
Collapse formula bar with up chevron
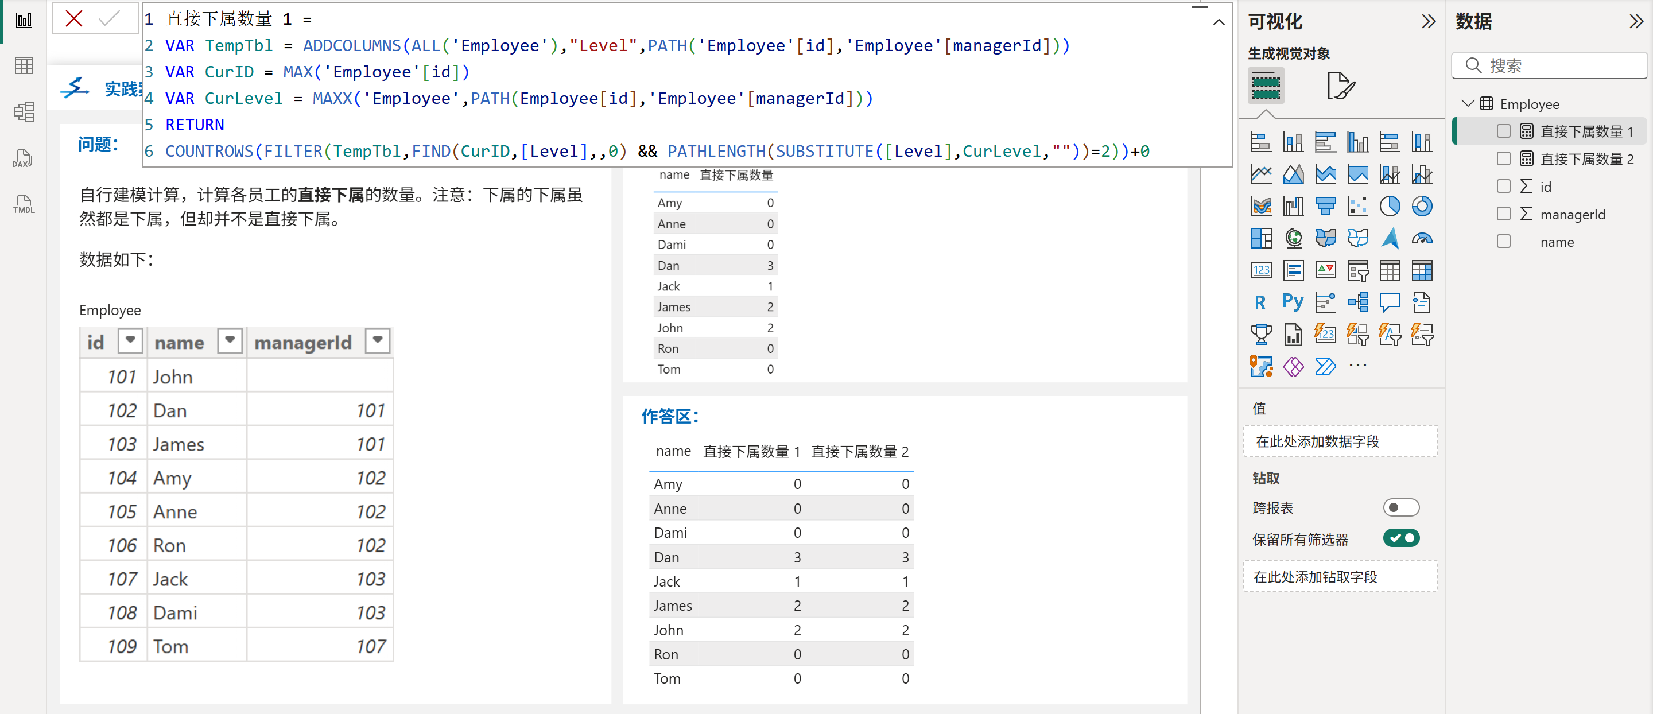tap(1219, 22)
